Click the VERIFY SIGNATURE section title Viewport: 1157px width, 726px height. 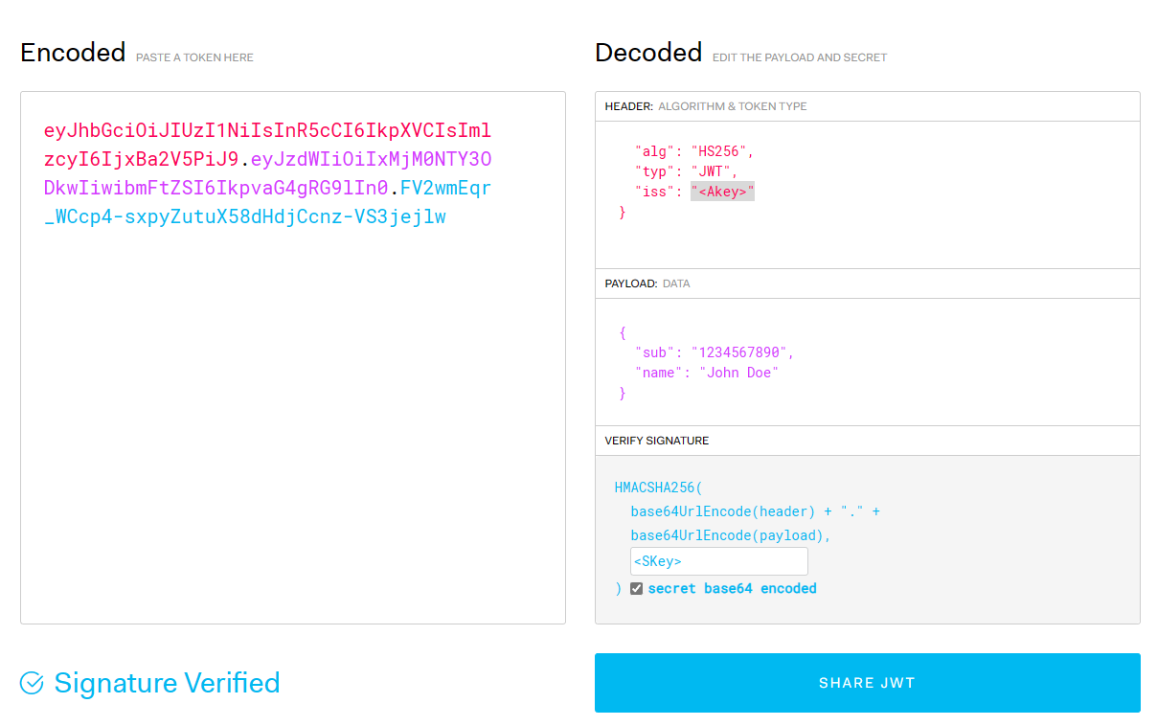(657, 441)
